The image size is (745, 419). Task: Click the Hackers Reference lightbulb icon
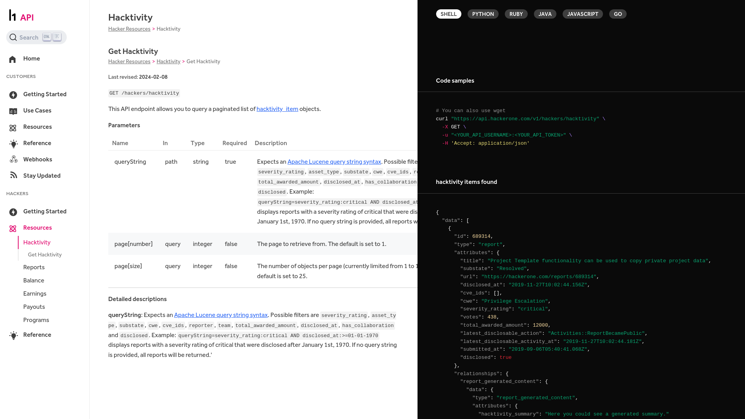[x=14, y=336]
